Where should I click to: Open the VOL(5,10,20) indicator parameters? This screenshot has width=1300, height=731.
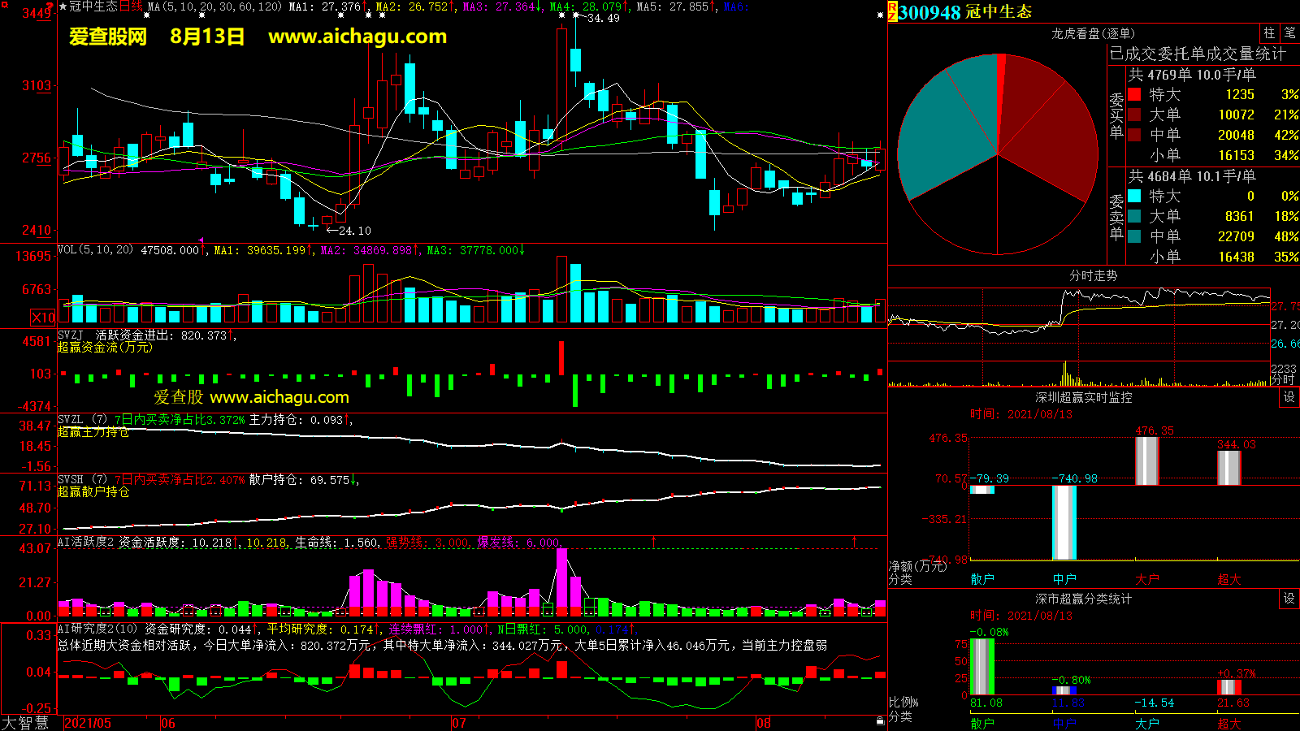click(95, 250)
